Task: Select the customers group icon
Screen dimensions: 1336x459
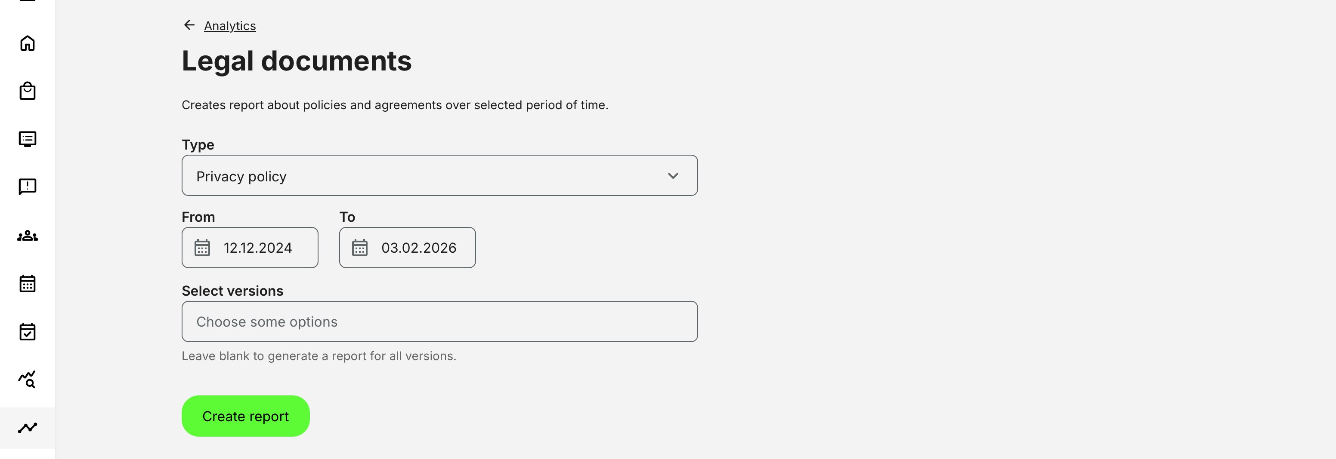Action: pos(28,236)
